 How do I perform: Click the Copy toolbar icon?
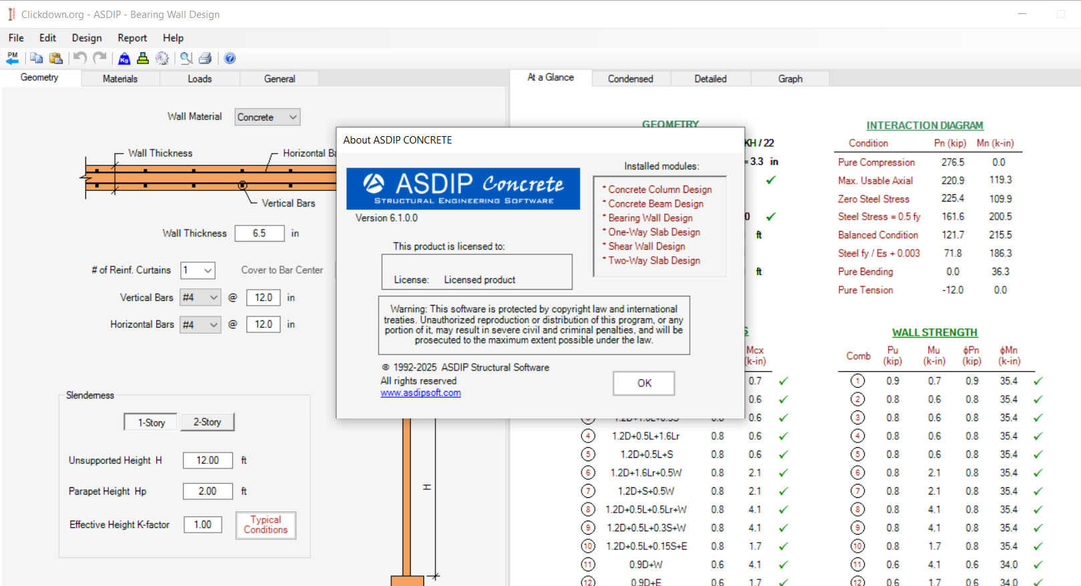[36, 58]
